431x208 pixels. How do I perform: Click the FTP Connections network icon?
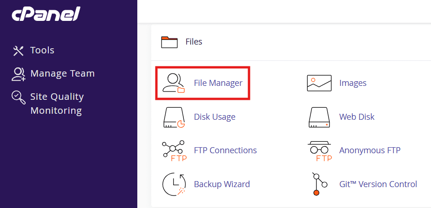(x=174, y=150)
